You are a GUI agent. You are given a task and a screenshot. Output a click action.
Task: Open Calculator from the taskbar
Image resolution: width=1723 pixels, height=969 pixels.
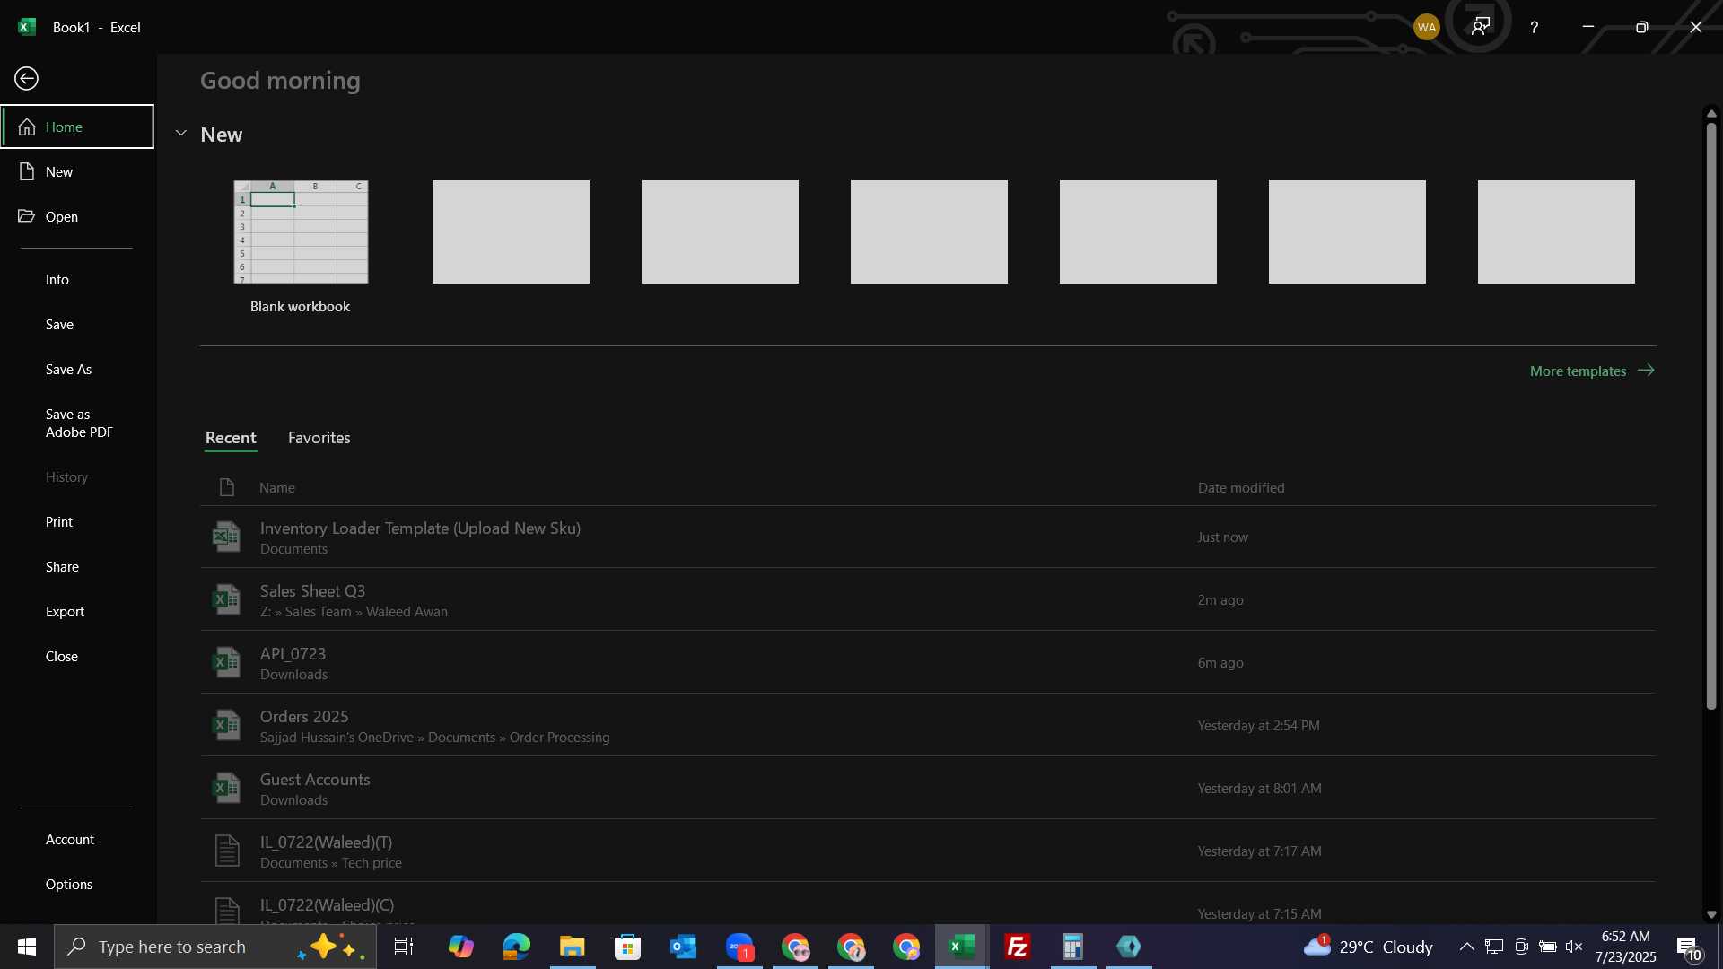[1072, 947]
